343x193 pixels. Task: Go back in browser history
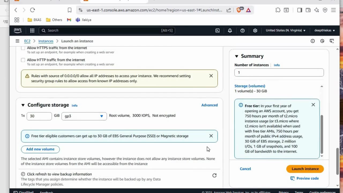pyautogui.click(x=16, y=10)
